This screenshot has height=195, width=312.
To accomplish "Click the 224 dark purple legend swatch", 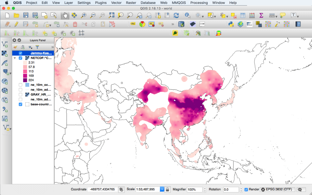I will pos(25,80).
